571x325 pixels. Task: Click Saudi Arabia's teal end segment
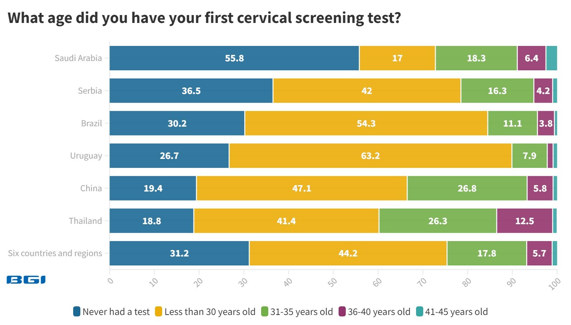552,58
